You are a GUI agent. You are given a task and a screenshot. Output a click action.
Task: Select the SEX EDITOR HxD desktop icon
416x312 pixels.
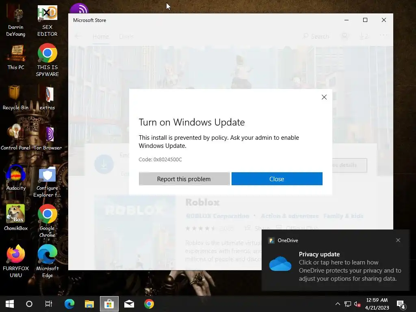[47, 21]
